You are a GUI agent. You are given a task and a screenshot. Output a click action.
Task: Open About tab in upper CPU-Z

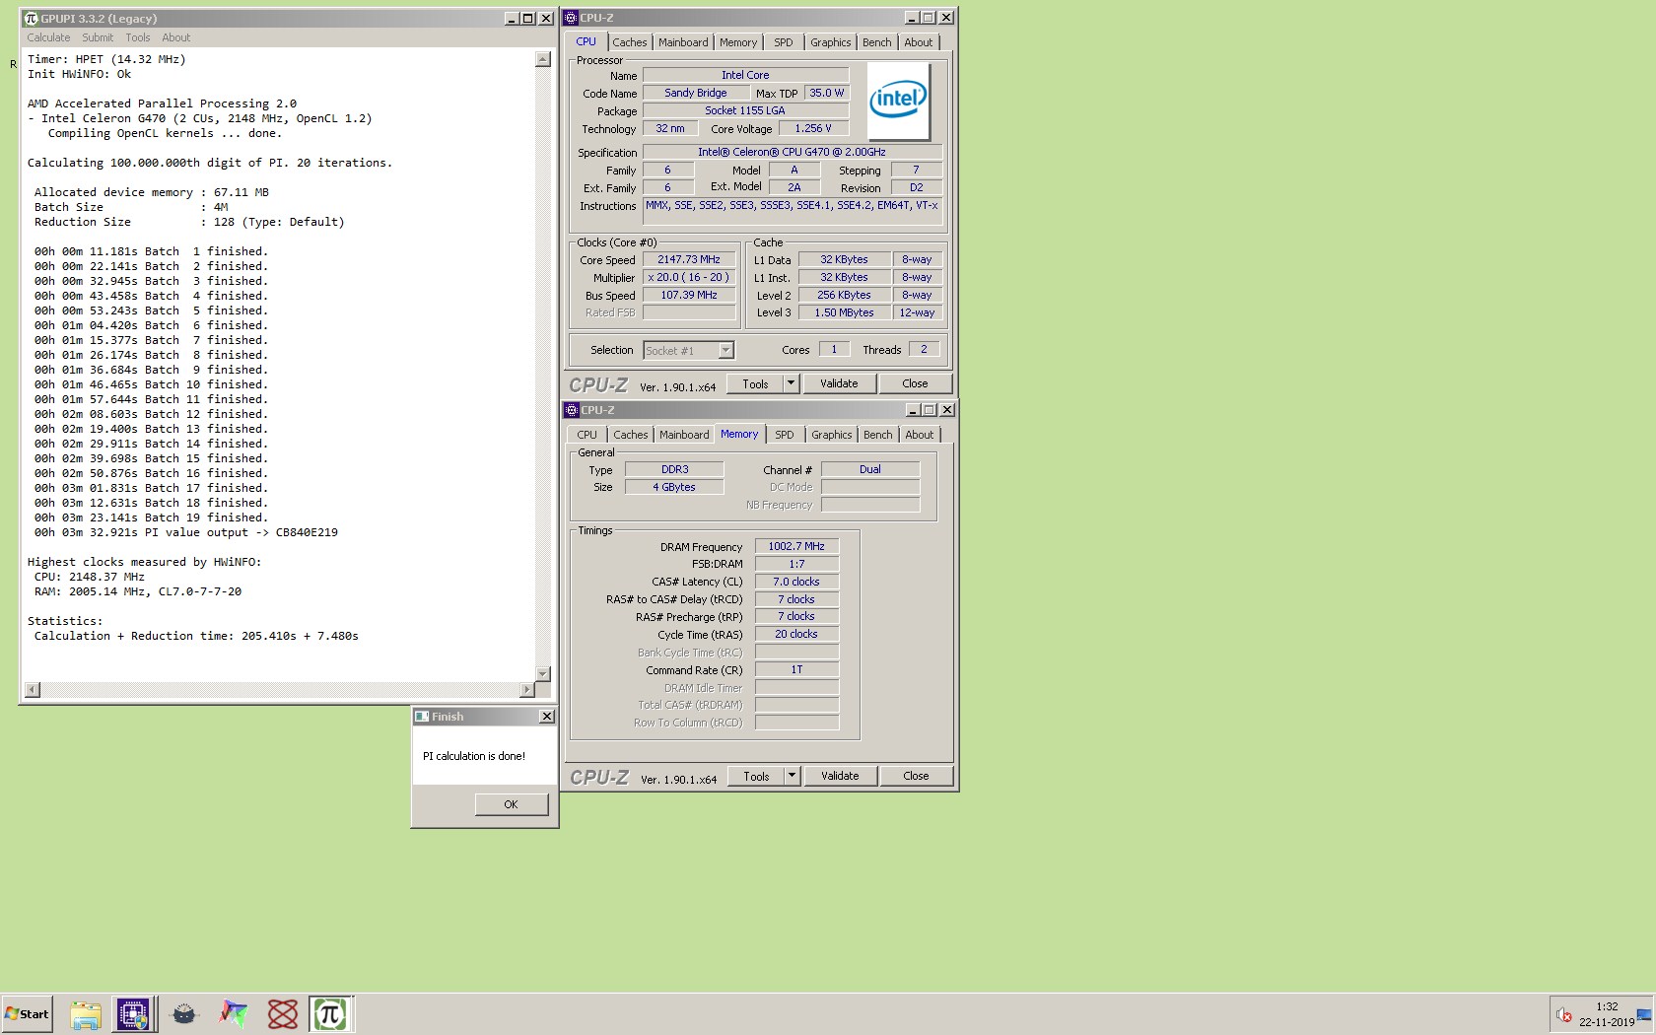[x=919, y=42]
